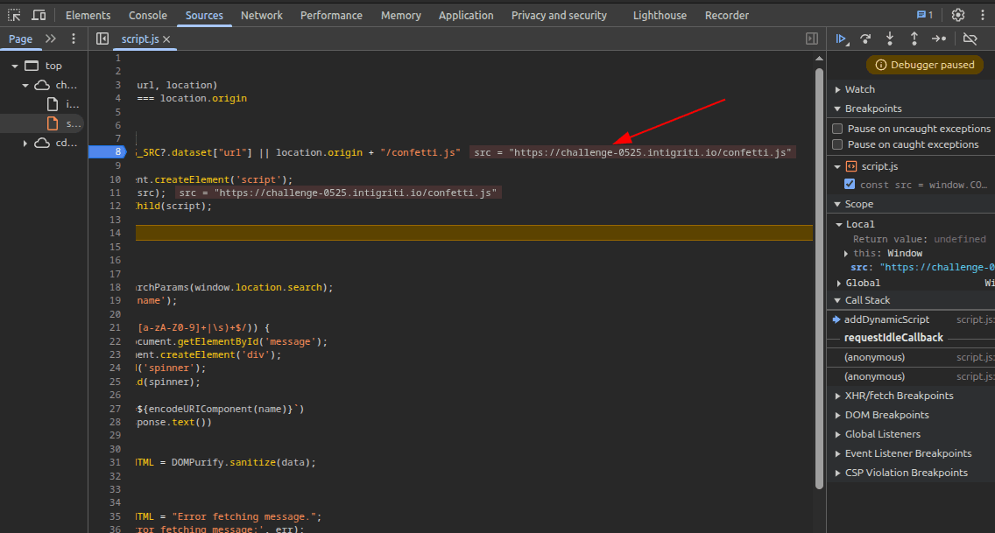Click the Step arrow icon
This screenshot has height=533, width=995.
click(x=939, y=39)
